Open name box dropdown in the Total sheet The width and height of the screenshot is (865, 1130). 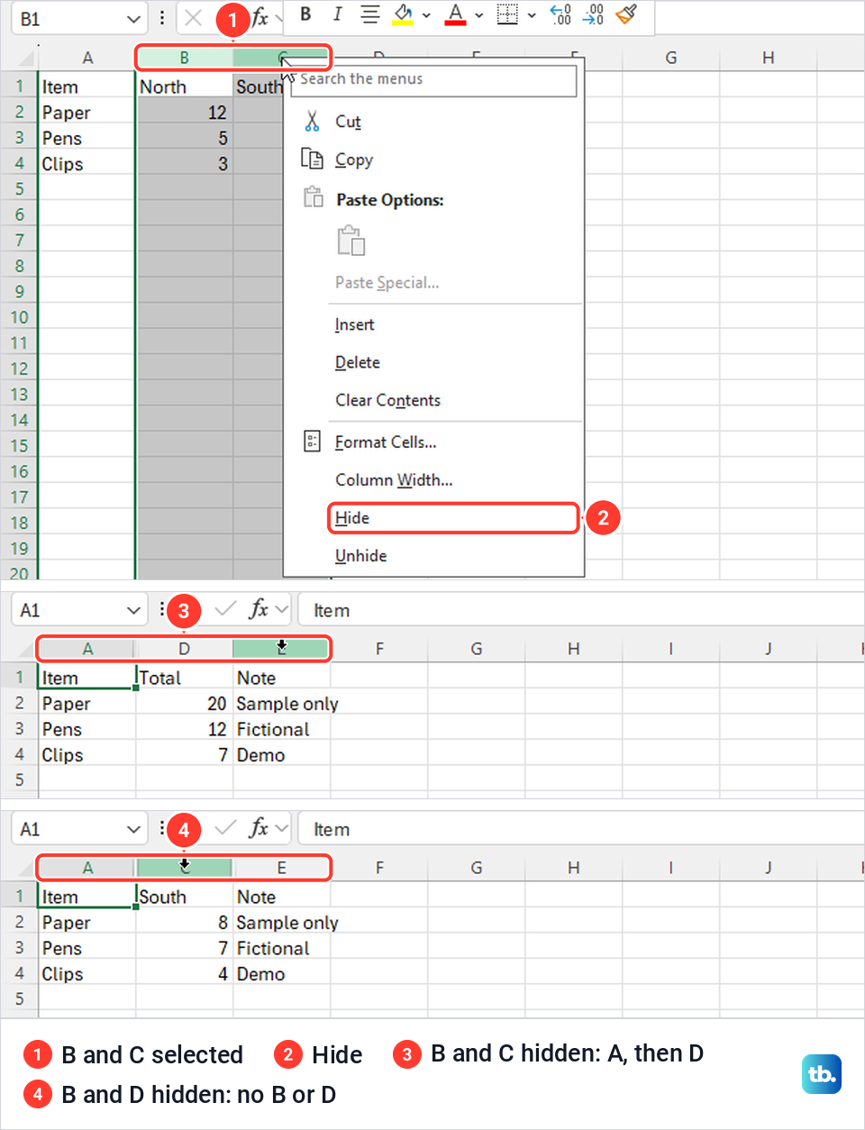(x=134, y=610)
